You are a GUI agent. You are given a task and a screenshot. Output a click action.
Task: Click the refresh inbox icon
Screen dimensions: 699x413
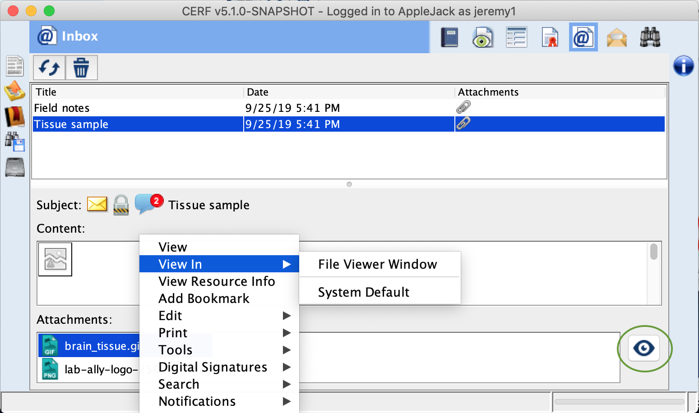point(49,68)
